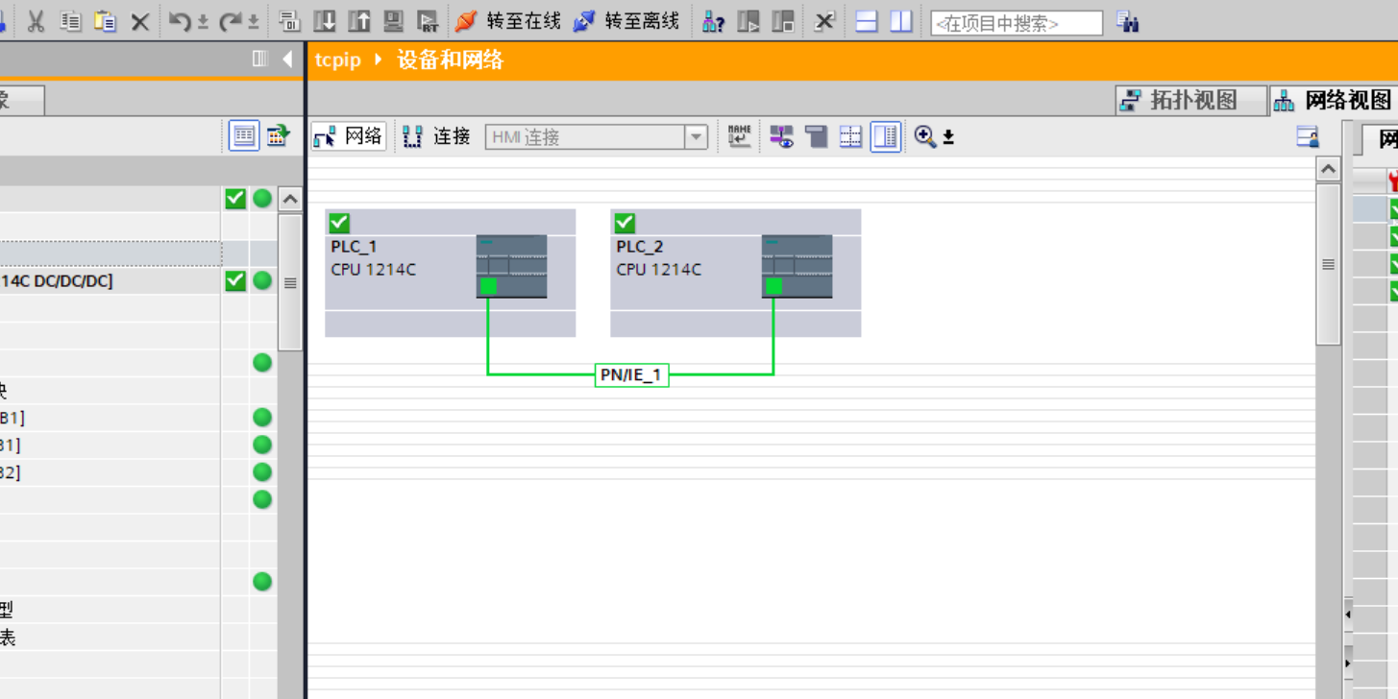The width and height of the screenshot is (1398, 699).
Task: Click the project tree export icon
Action: click(278, 135)
